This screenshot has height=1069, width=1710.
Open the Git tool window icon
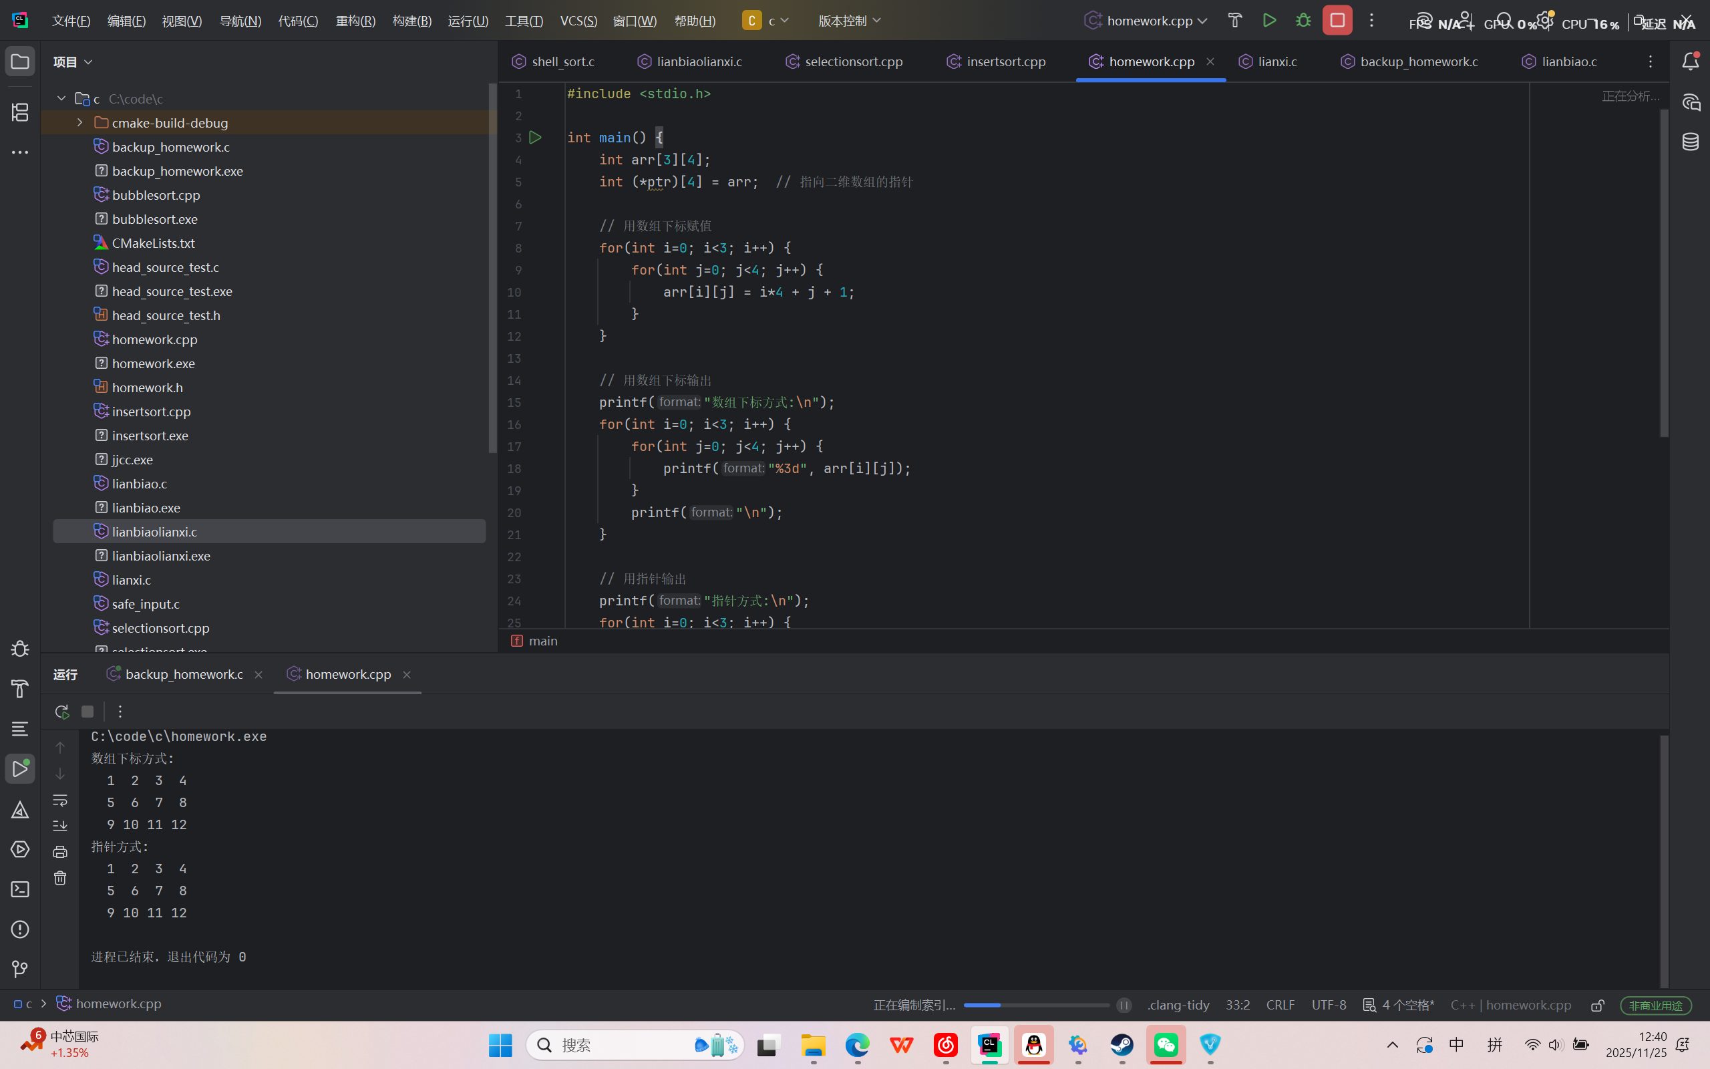click(20, 969)
